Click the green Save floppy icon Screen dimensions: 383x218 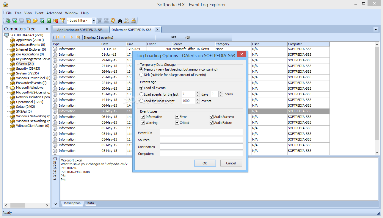pyautogui.click(x=49, y=21)
